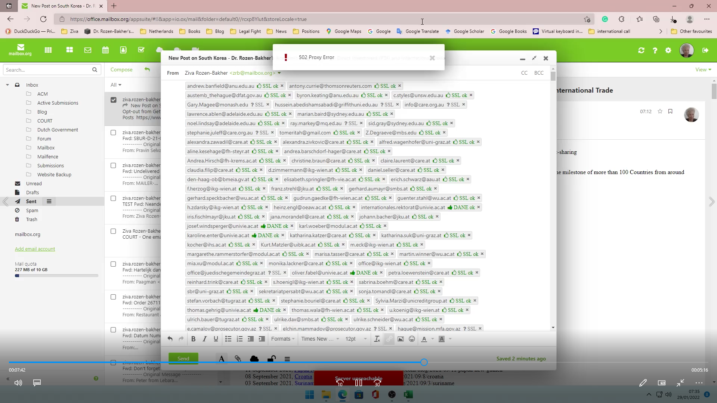Click the reply arrow next to Compose

(147, 69)
